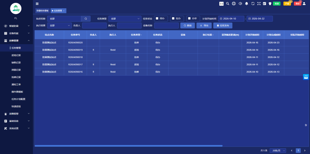Toggle the sound speaker icon
This screenshot has width=310, height=154.
(x=240, y=3)
